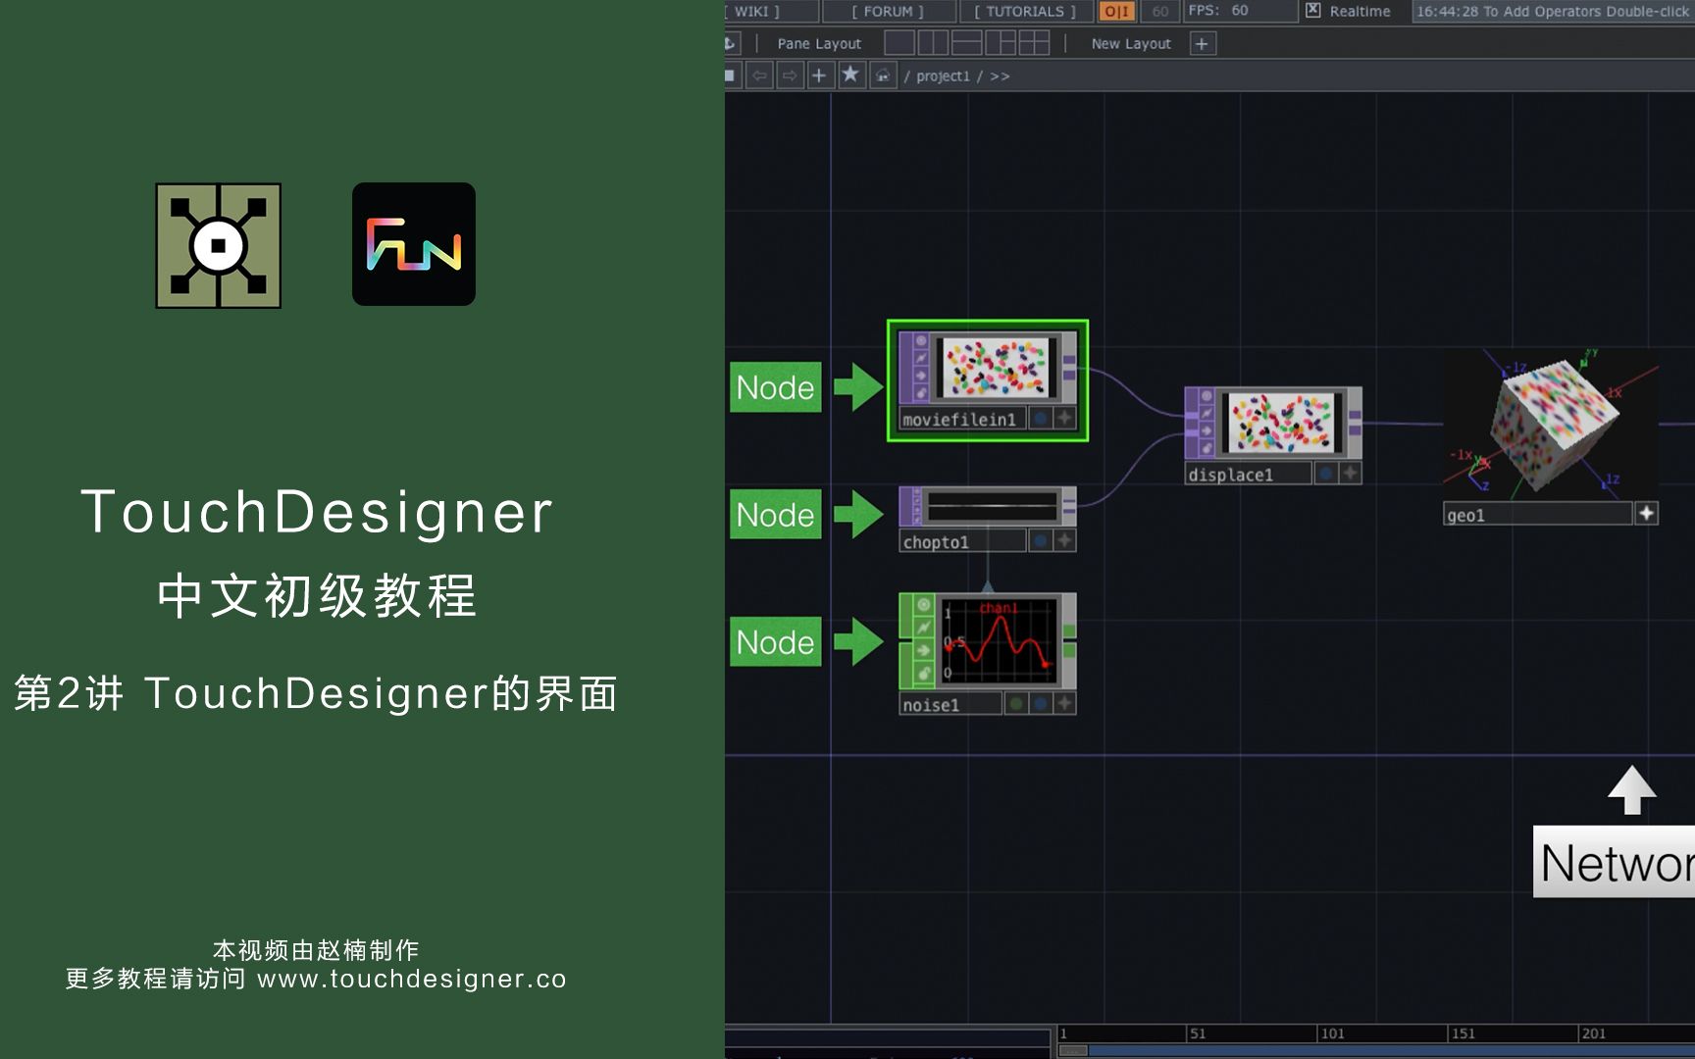Screen dimensions: 1695x1059
Task: Click the plus icon next to New Layout
Action: (1201, 43)
